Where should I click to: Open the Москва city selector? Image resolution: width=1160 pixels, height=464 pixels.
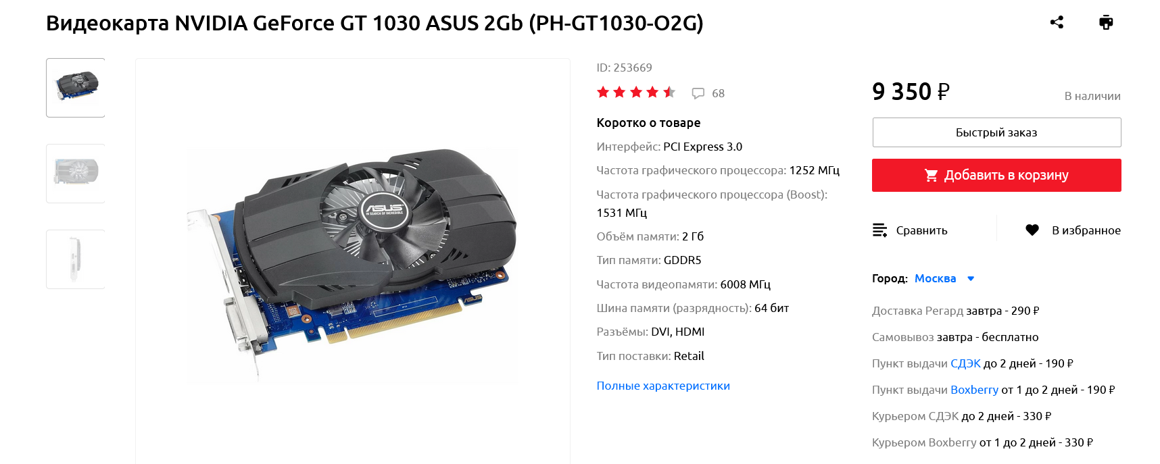pos(935,278)
